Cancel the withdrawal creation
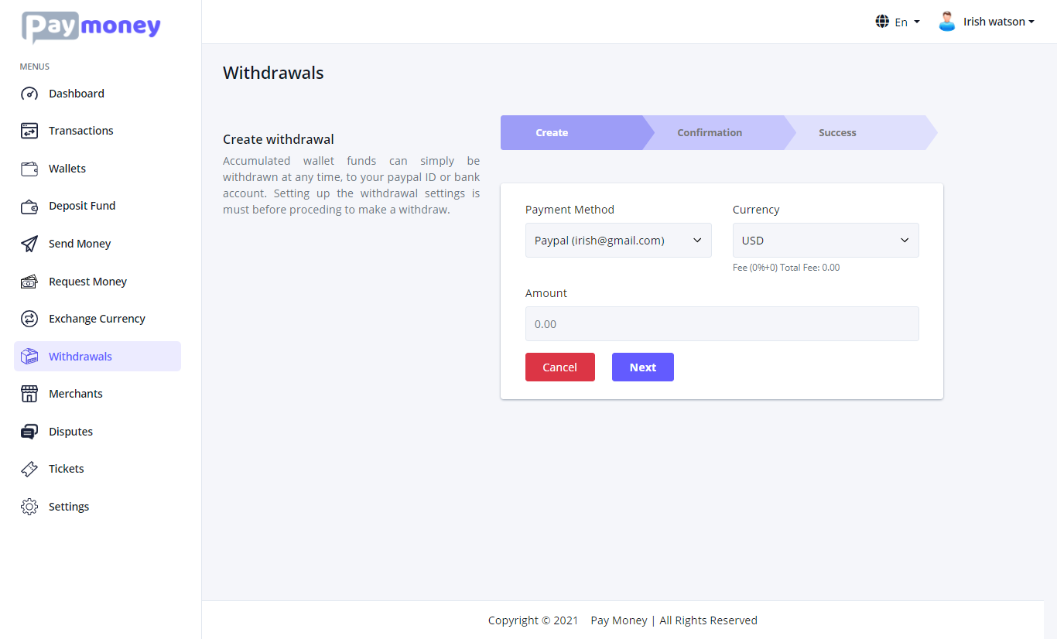The width and height of the screenshot is (1057, 639). point(559,367)
